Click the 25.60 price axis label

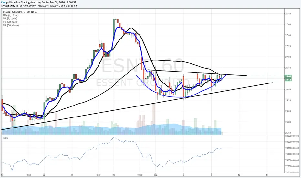click(288, 133)
